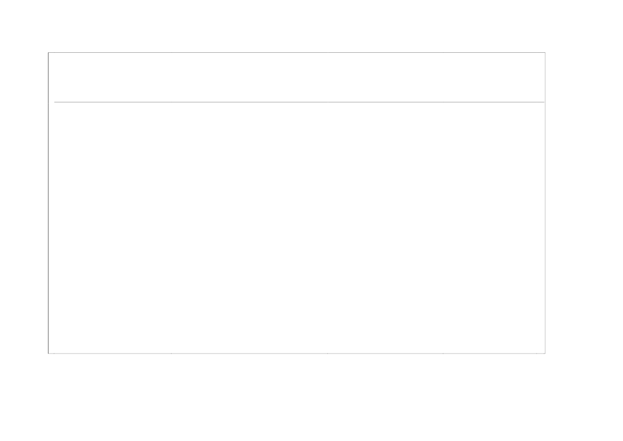
Task: Click the second column tick on bottom border
Action: (x=171, y=353)
